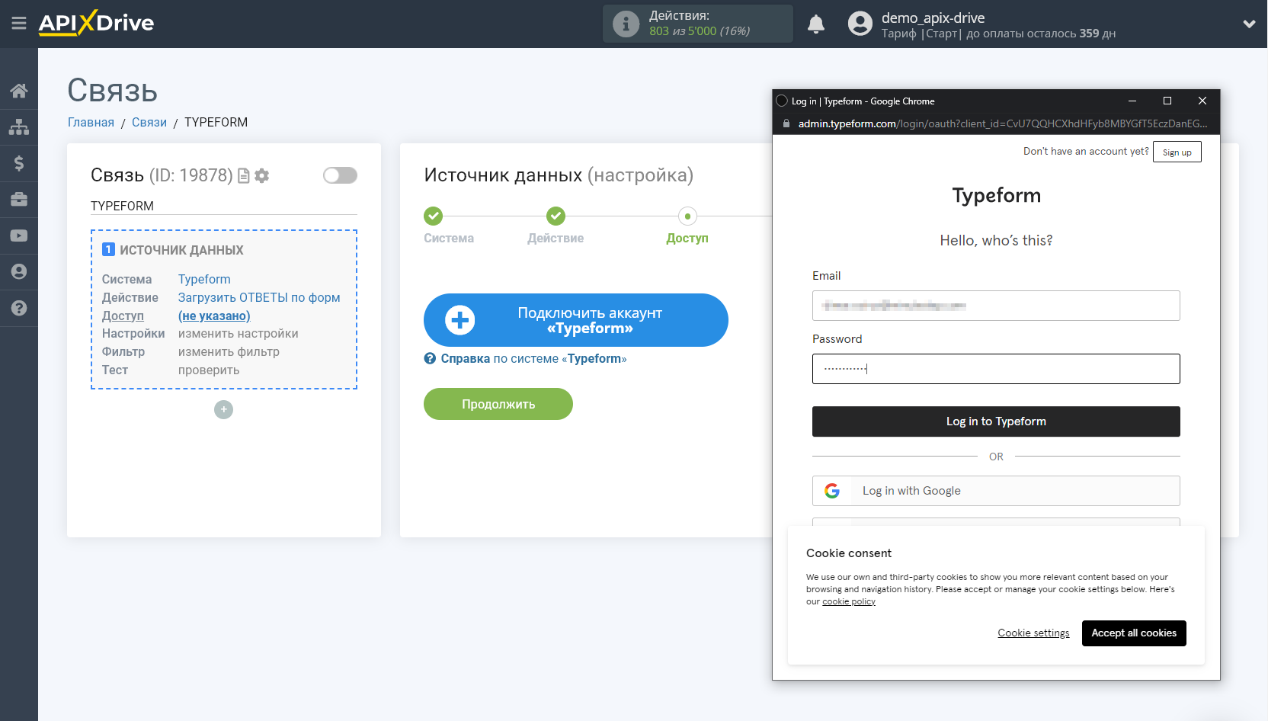Maximize the Typeform login window
The height and width of the screenshot is (721, 1268).
(1167, 101)
